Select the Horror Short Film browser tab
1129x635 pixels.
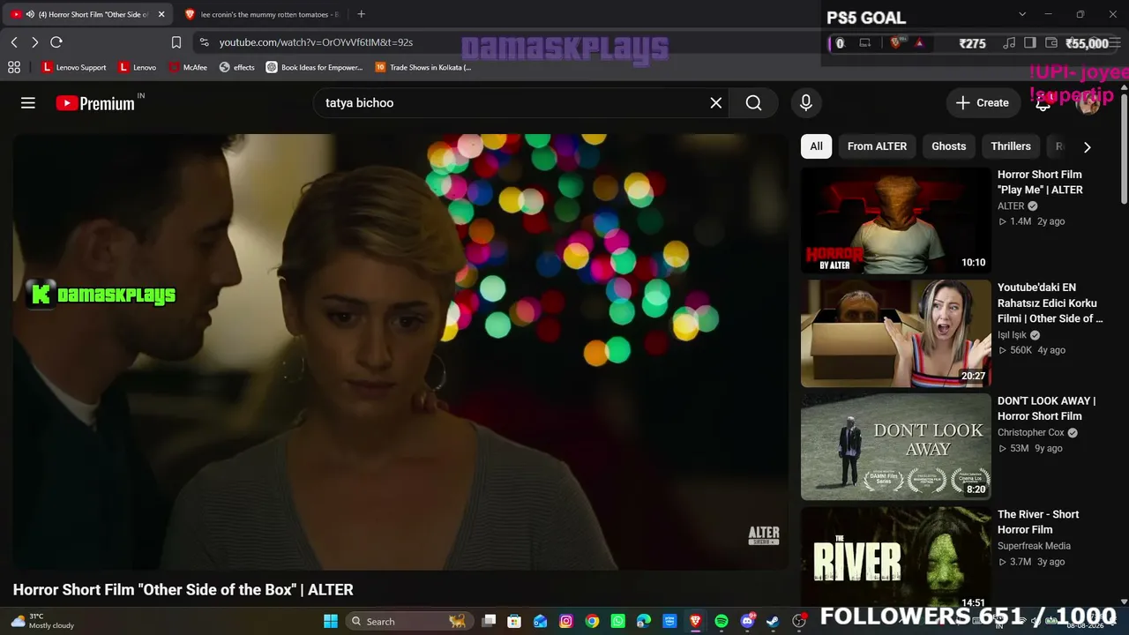(x=88, y=14)
